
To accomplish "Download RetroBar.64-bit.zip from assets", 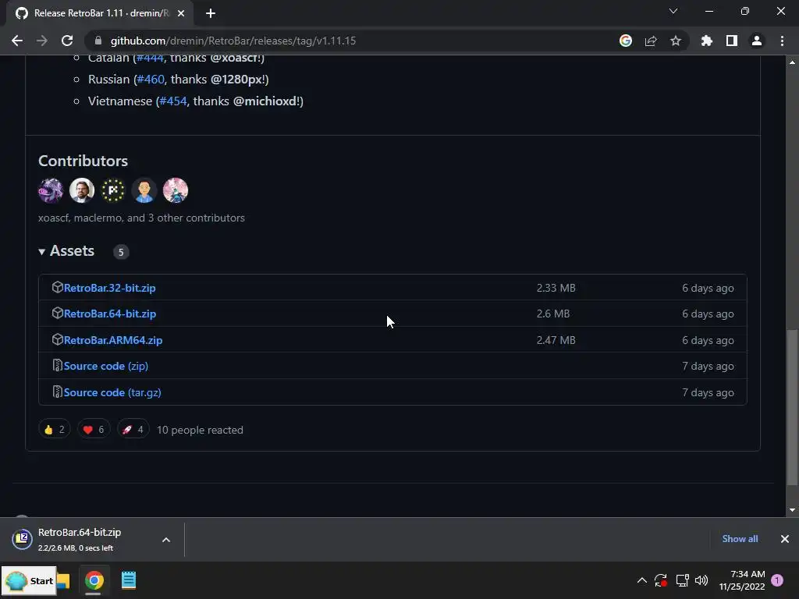I will pyautogui.click(x=109, y=314).
